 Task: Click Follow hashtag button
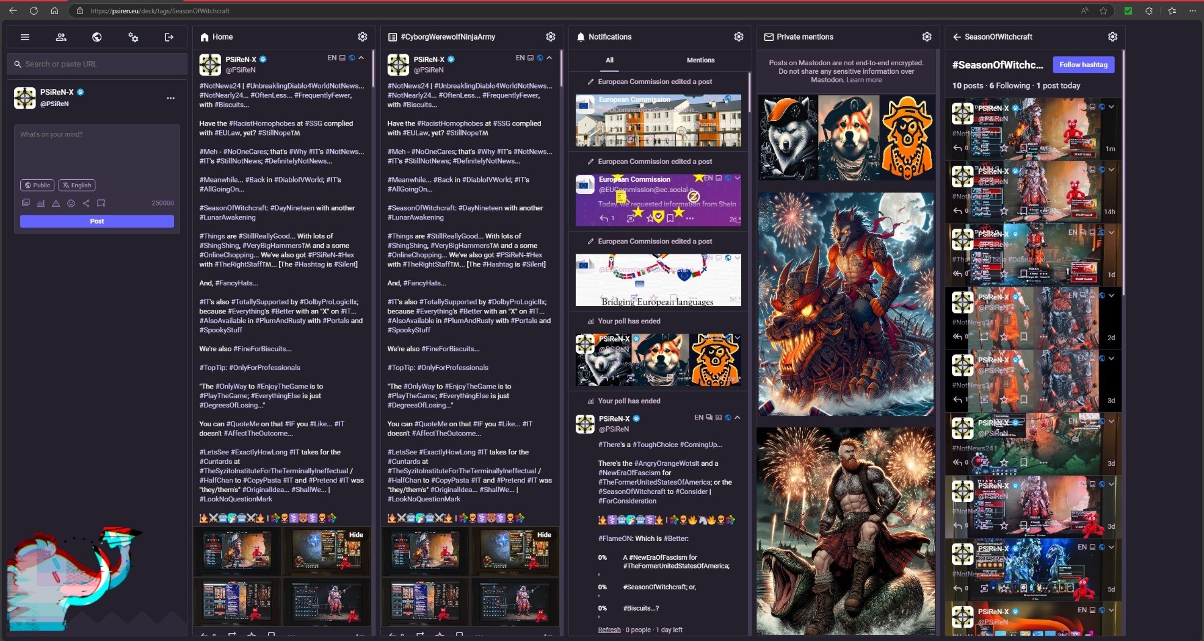(1083, 65)
